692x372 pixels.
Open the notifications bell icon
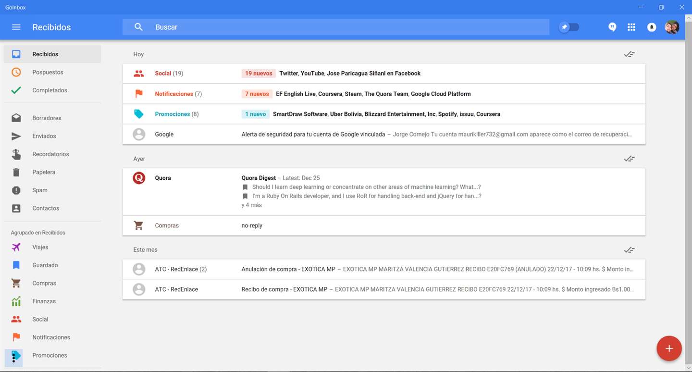point(652,27)
